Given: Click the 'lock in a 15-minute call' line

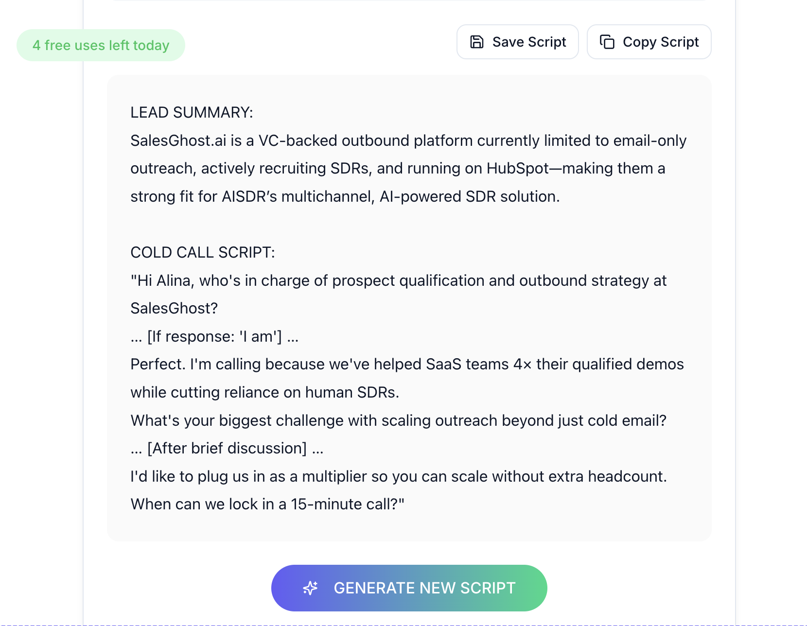Looking at the screenshot, I should pyautogui.click(x=267, y=504).
